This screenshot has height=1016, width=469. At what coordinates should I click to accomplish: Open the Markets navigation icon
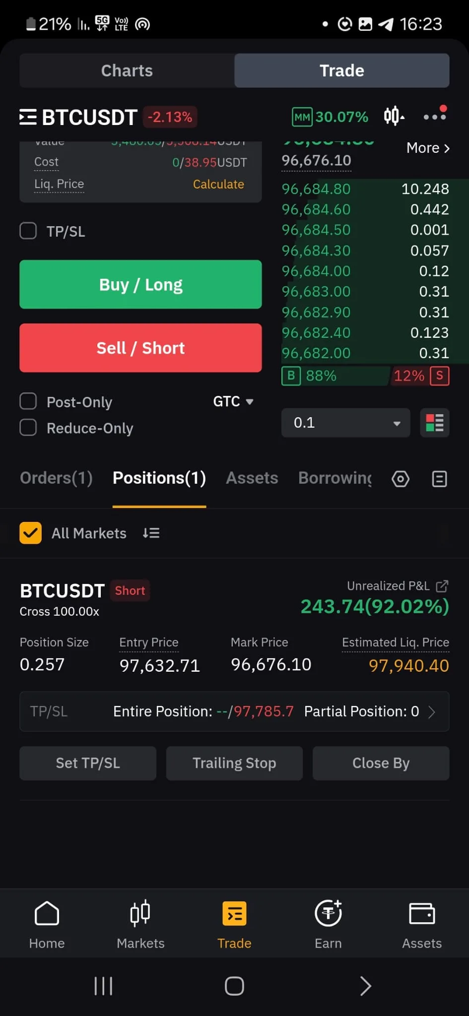pos(140,924)
